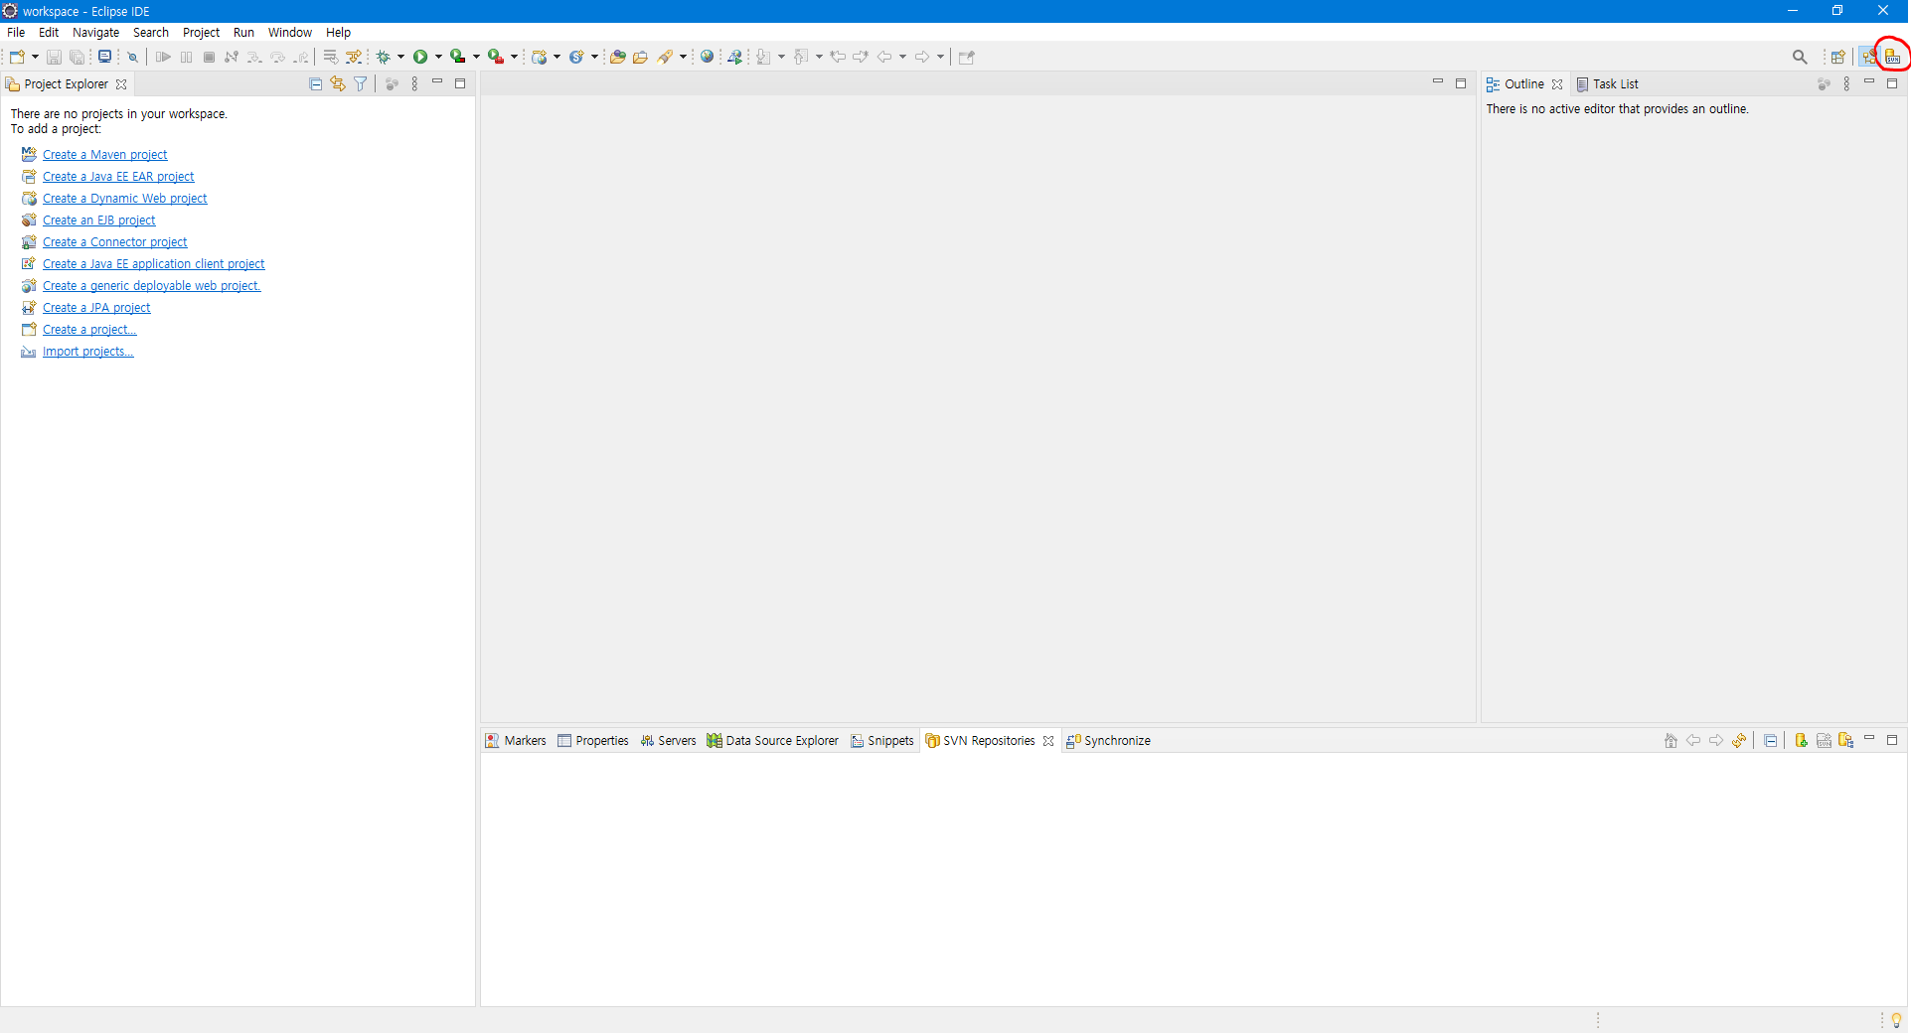Click Collapse All in Project Explorer
The width and height of the screenshot is (1911, 1033).
(x=316, y=84)
